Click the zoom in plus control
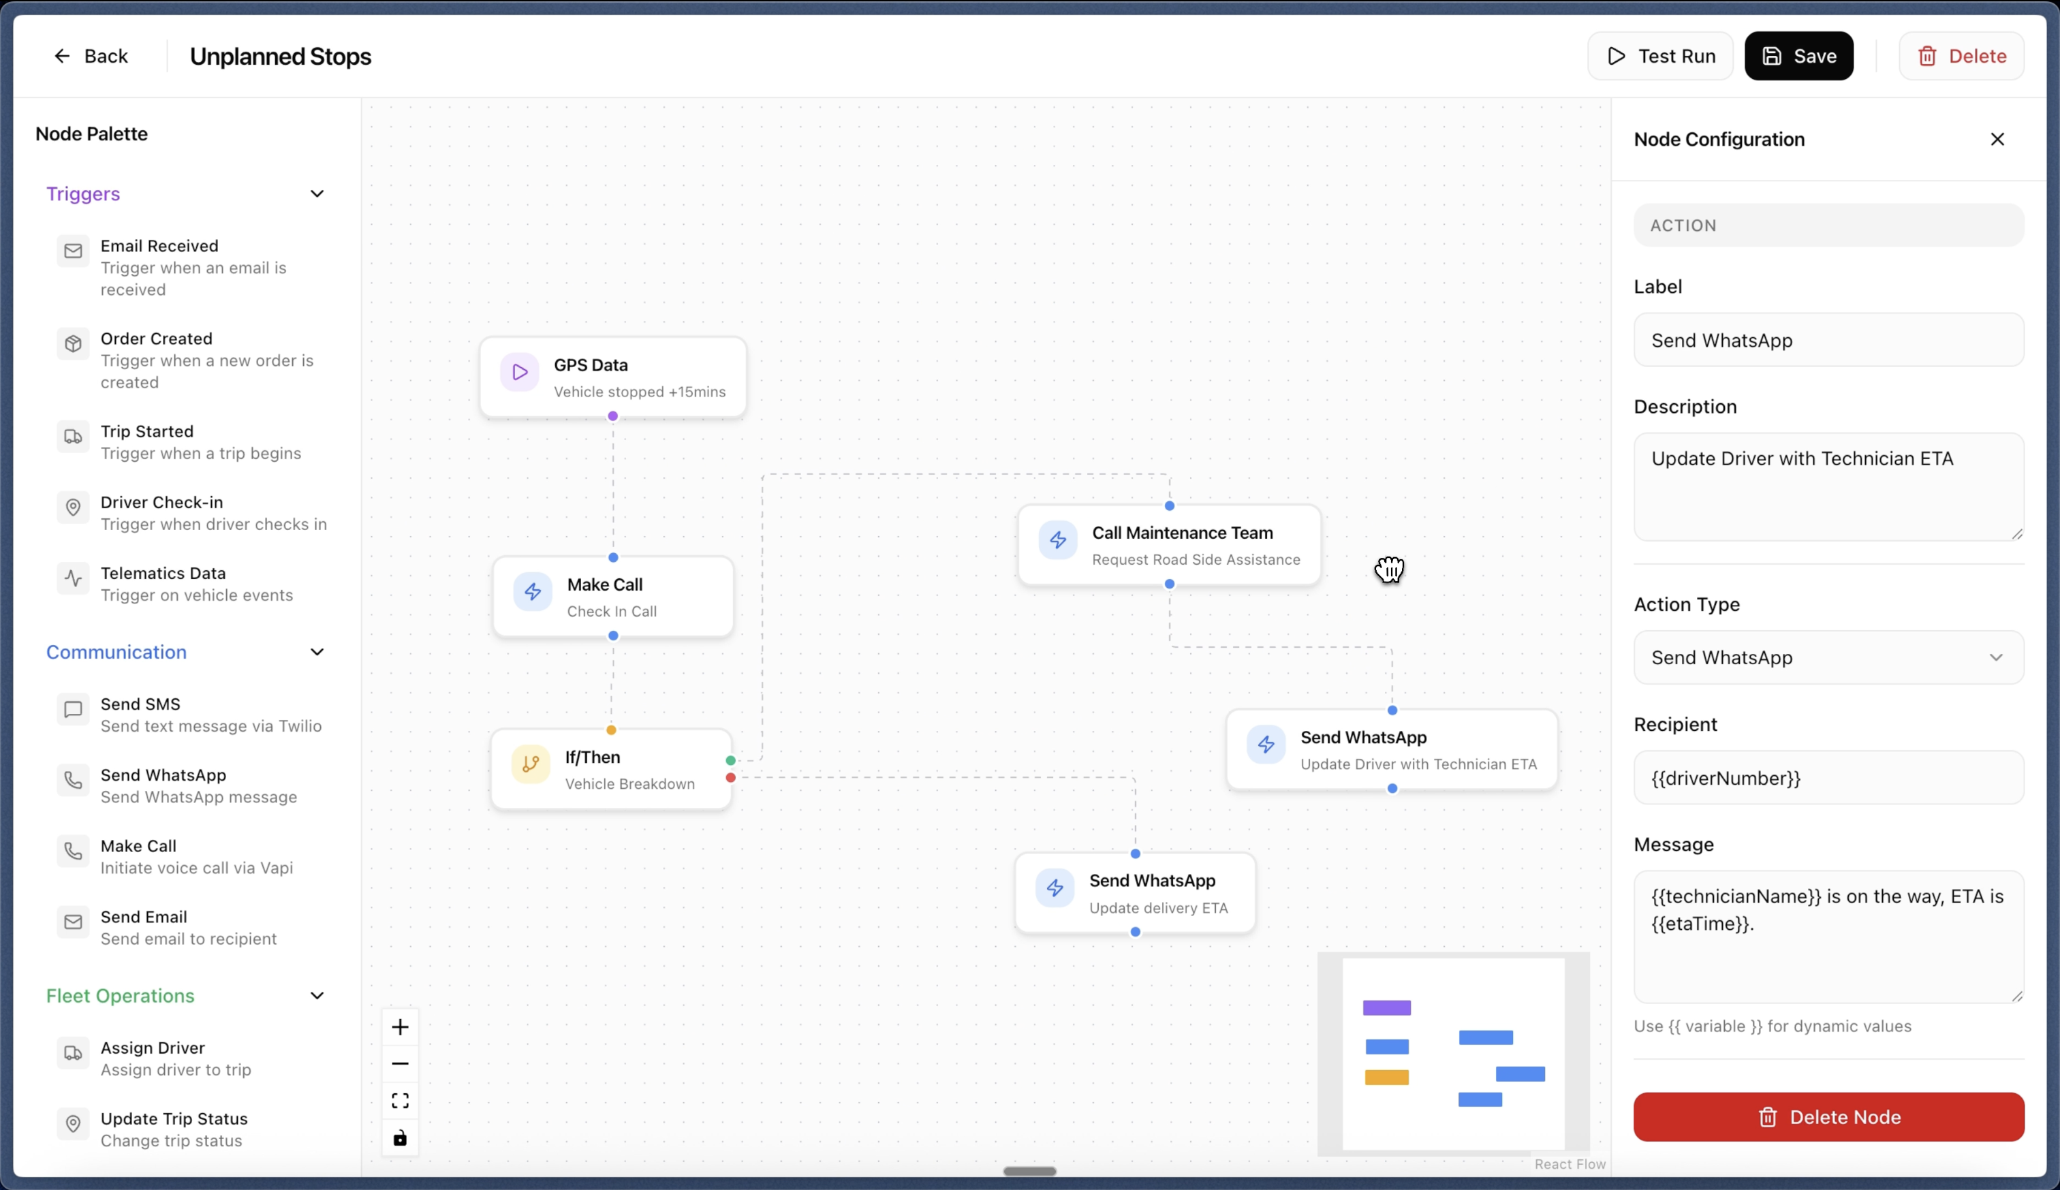The height and width of the screenshot is (1190, 2060). 400,1027
